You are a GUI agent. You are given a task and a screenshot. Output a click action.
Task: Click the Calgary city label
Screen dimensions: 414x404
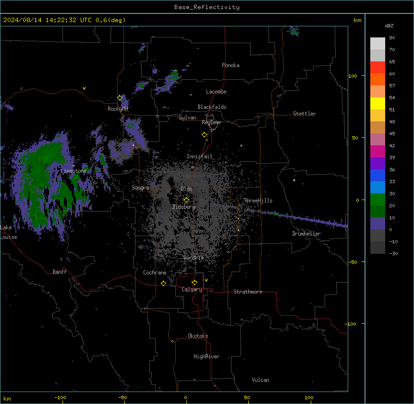[x=192, y=289]
